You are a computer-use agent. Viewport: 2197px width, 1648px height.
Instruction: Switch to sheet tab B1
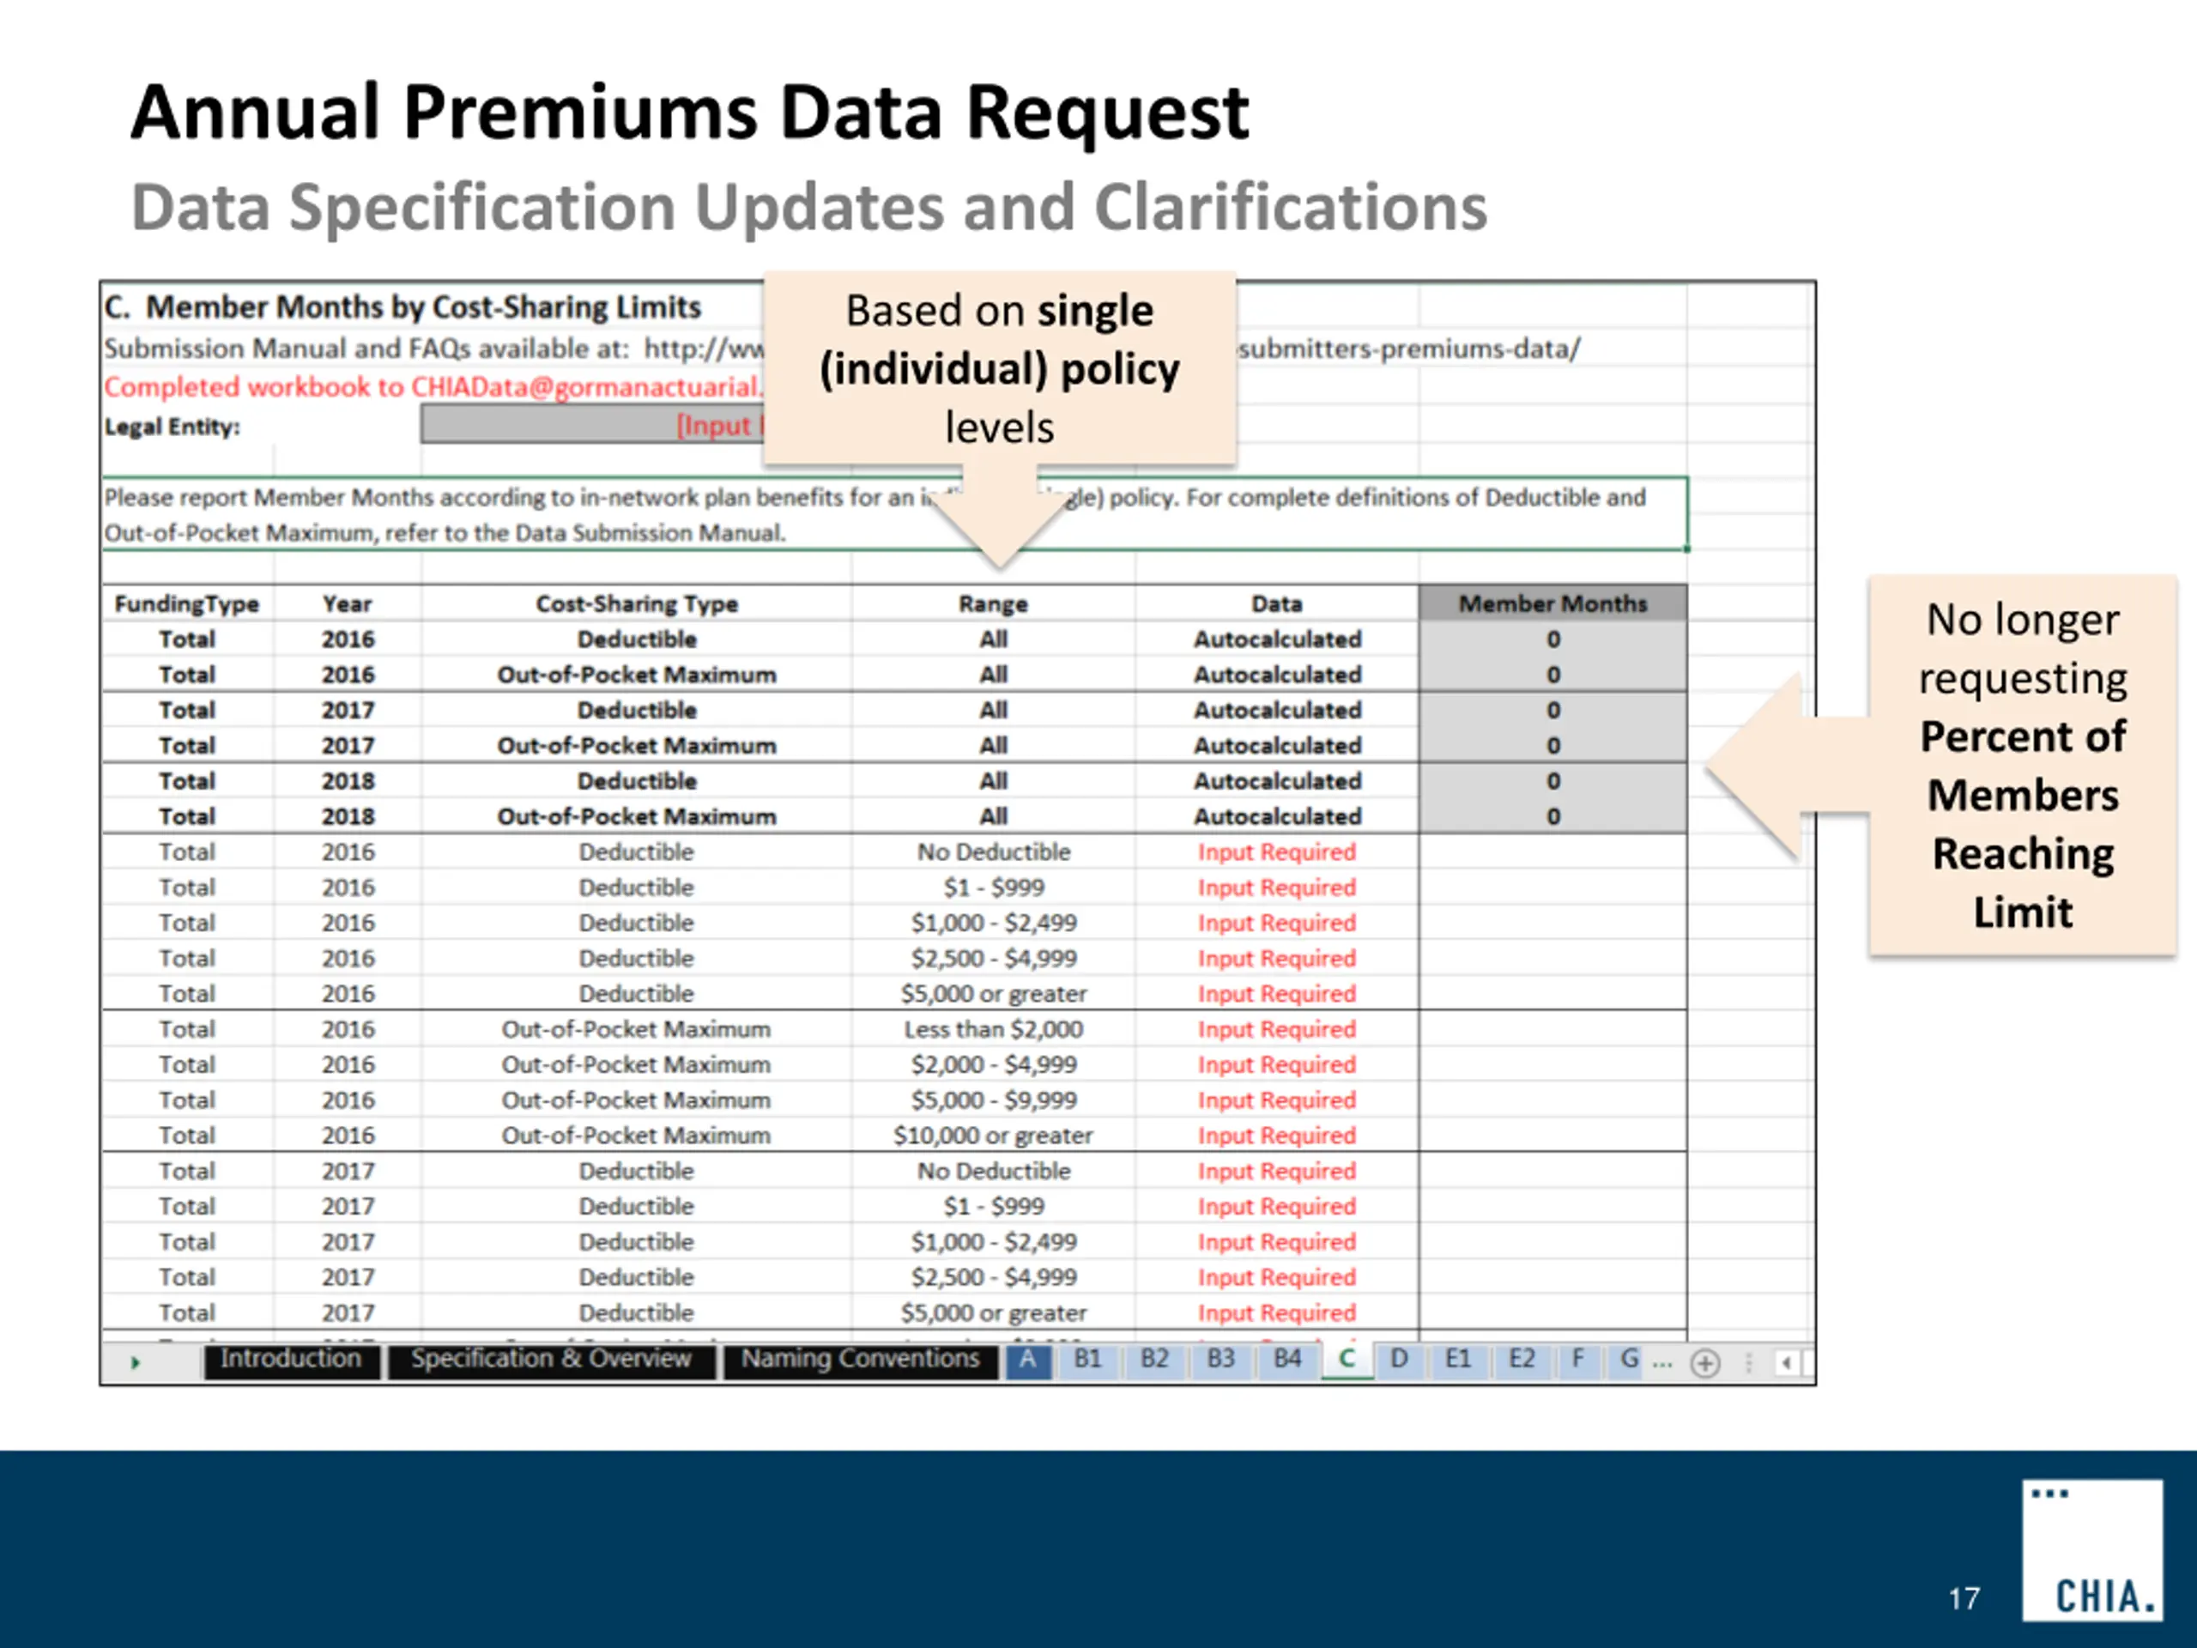(x=1087, y=1359)
